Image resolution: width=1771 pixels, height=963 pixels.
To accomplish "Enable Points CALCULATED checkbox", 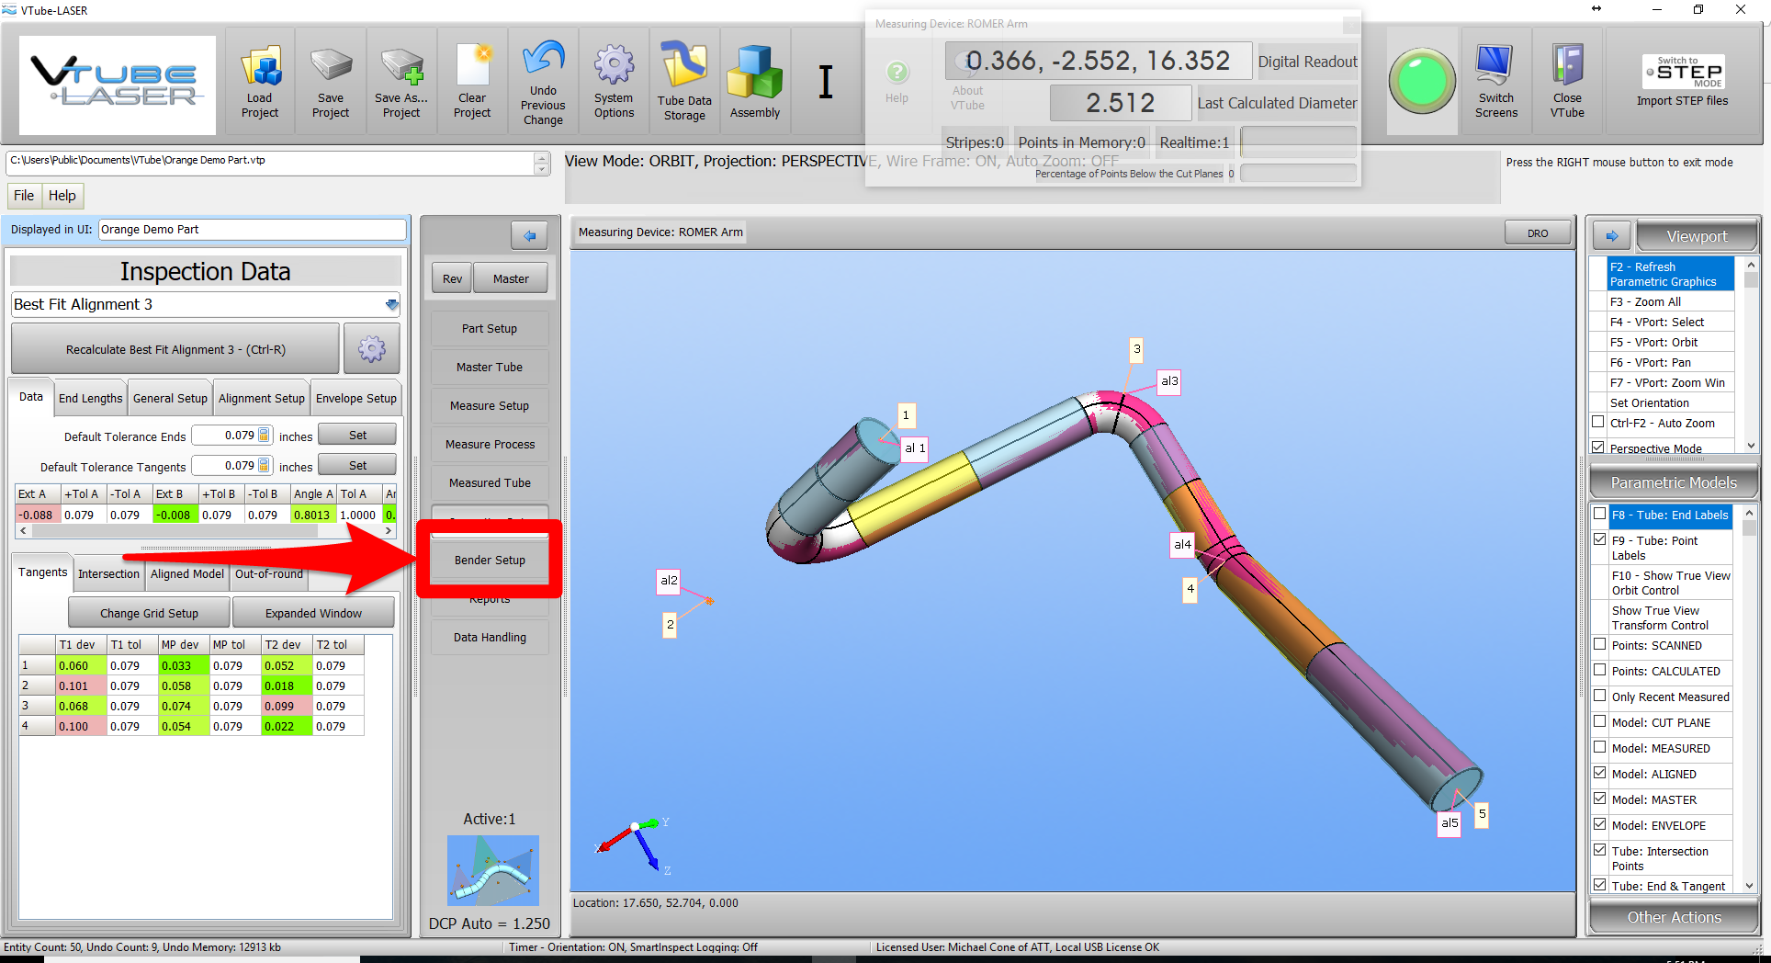I will [x=1599, y=670].
